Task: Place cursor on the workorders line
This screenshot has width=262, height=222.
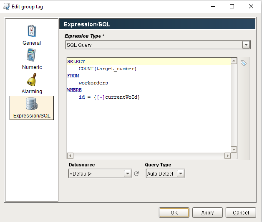Action: click(x=93, y=83)
